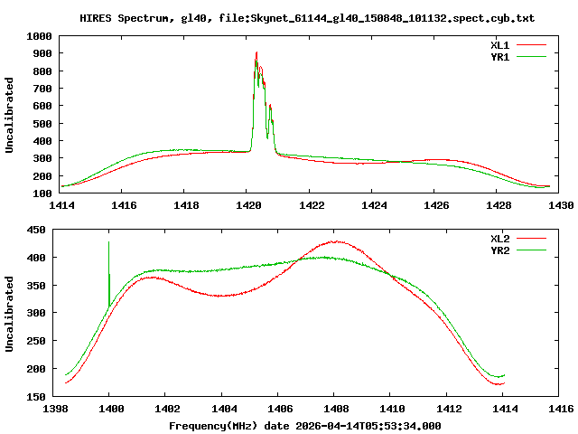Click the 1430 tick label on top plot
578x434 pixels.
tap(561, 205)
